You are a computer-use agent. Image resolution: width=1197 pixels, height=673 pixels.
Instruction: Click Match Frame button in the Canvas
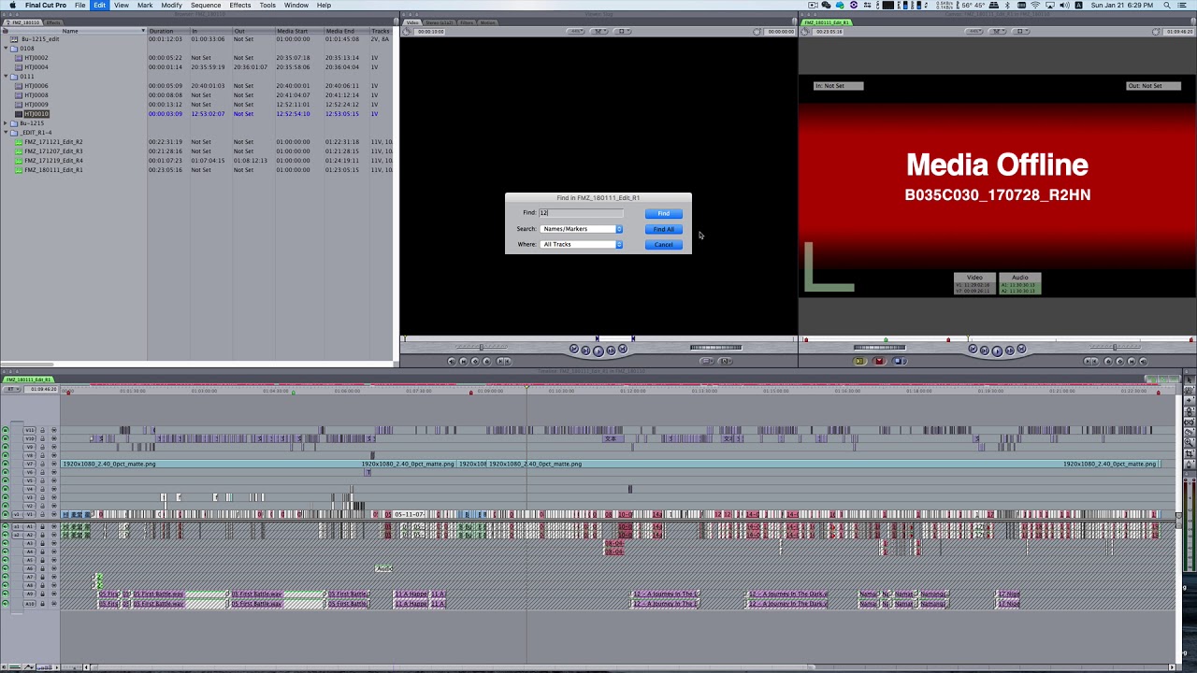[1143, 362]
